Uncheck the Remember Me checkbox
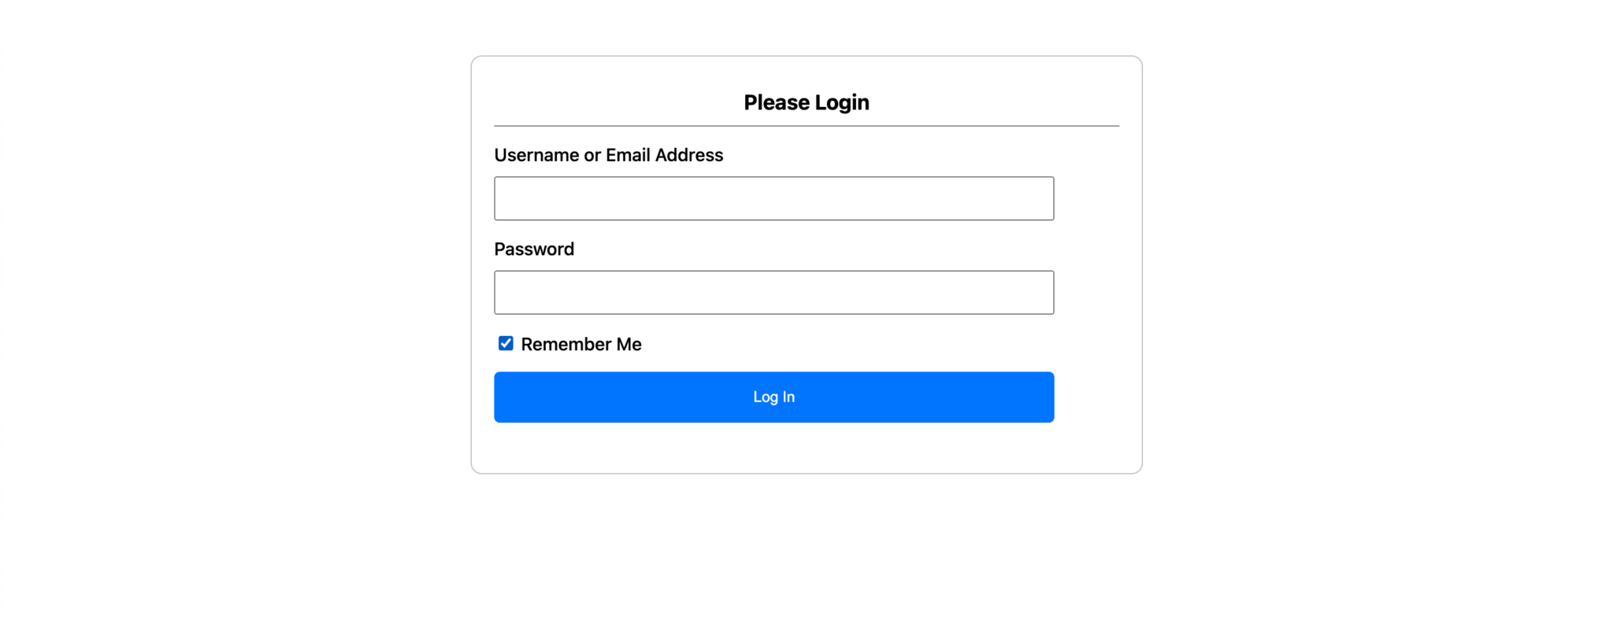This screenshot has width=1613, height=636. (506, 343)
